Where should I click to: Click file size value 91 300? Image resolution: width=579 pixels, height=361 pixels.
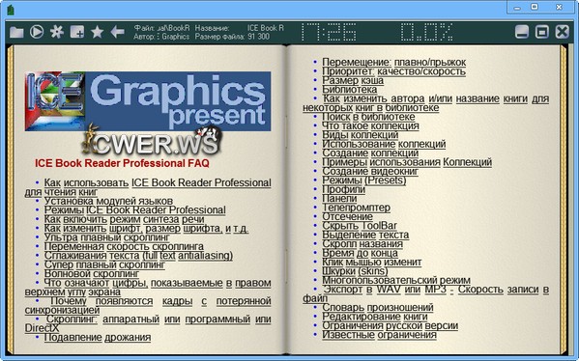(x=258, y=37)
